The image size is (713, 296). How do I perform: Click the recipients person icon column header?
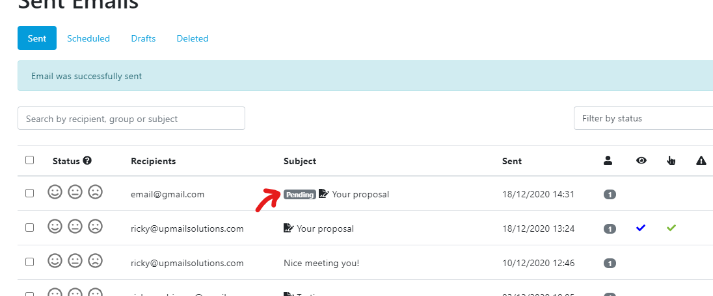[609, 160]
